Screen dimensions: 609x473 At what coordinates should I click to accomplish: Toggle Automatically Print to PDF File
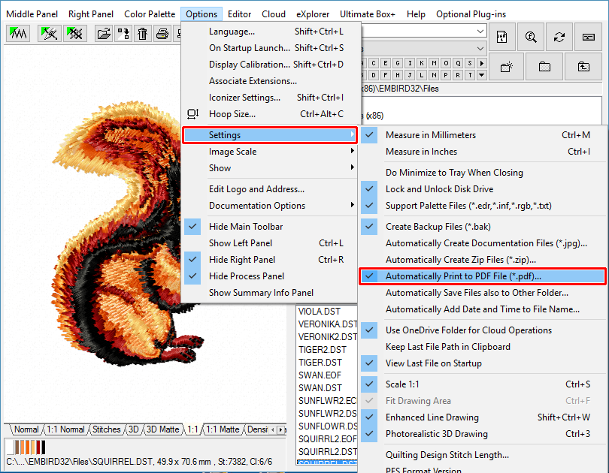pos(483,276)
